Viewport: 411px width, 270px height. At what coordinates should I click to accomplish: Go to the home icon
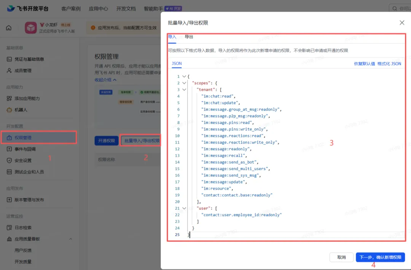coord(9,28)
